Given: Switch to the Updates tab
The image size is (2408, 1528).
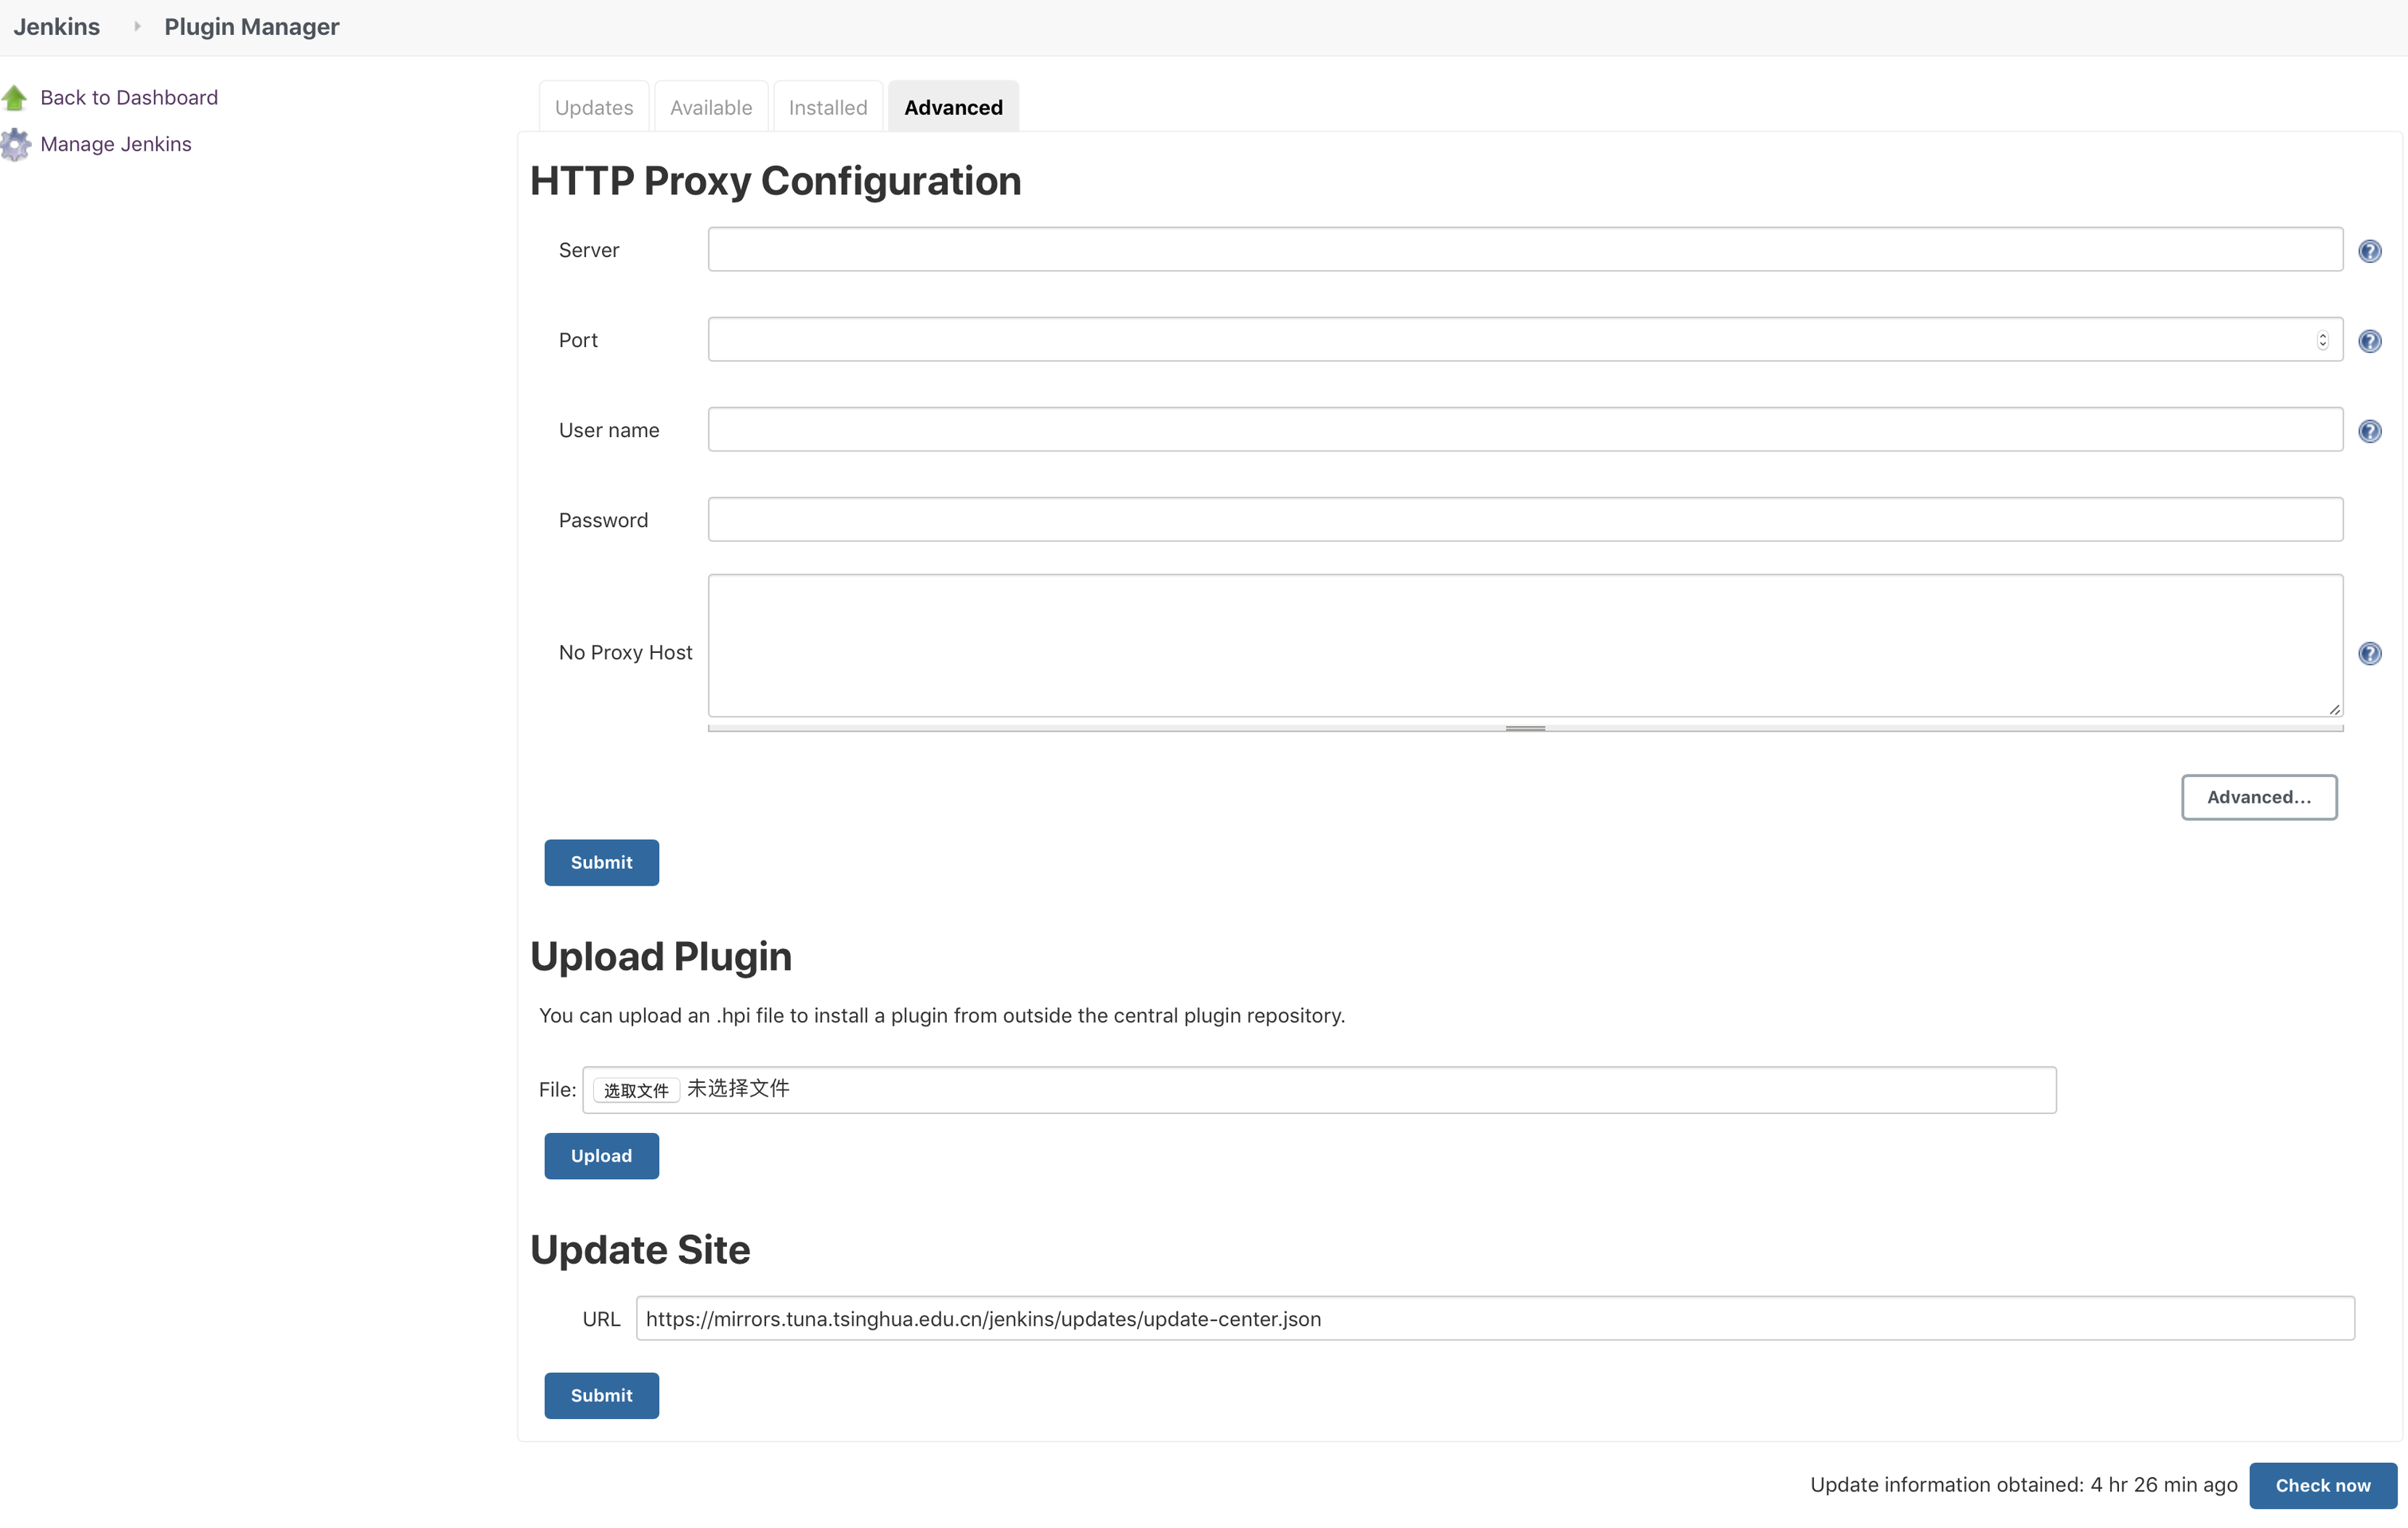Looking at the screenshot, I should [594, 107].
